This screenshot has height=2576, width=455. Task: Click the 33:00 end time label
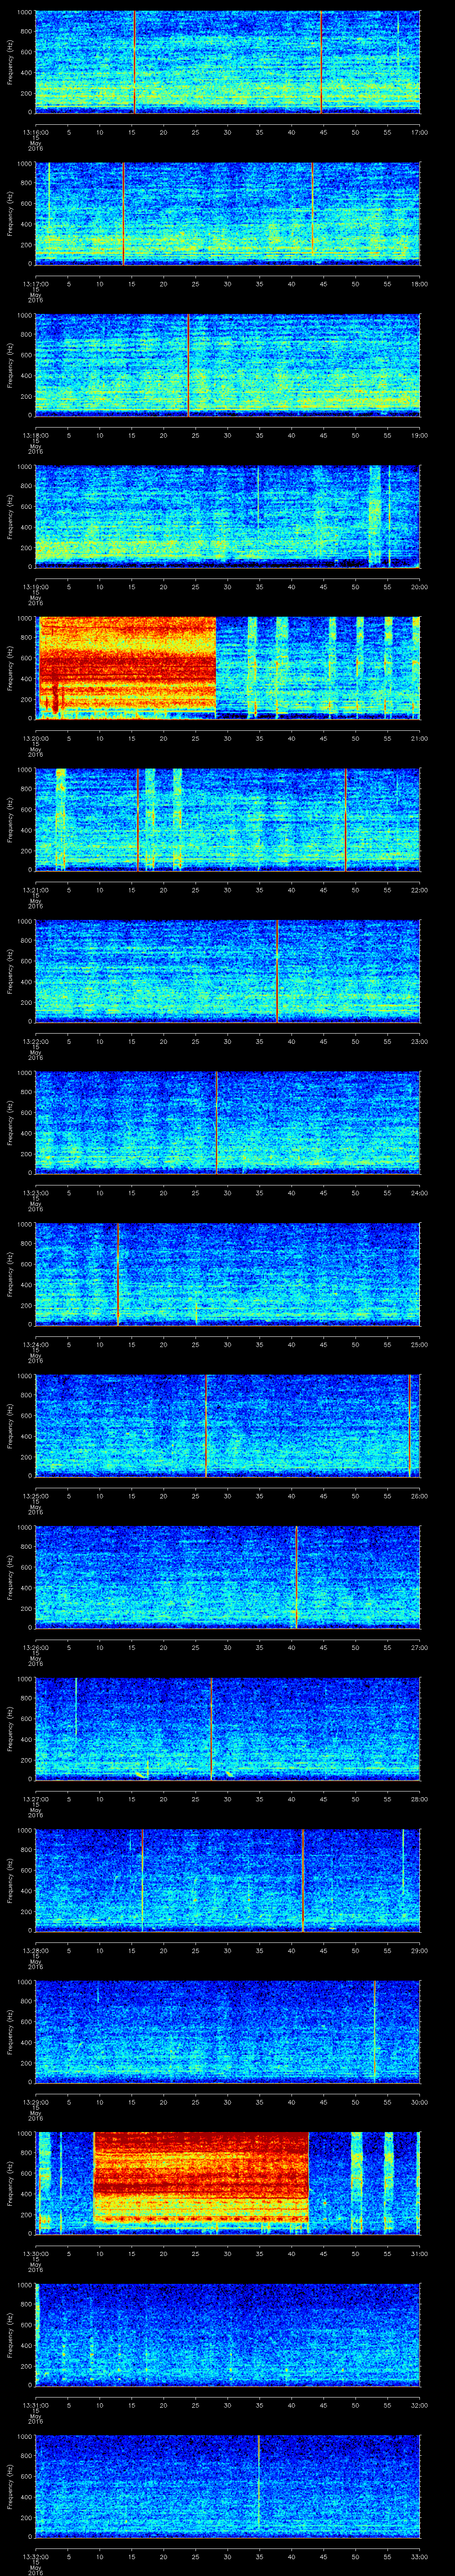pos(419,2556)
